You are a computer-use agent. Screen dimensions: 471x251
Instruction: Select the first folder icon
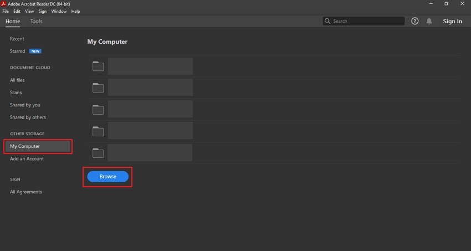(x=98, y=66)
